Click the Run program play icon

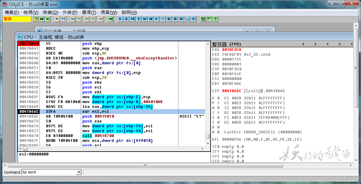57,19
